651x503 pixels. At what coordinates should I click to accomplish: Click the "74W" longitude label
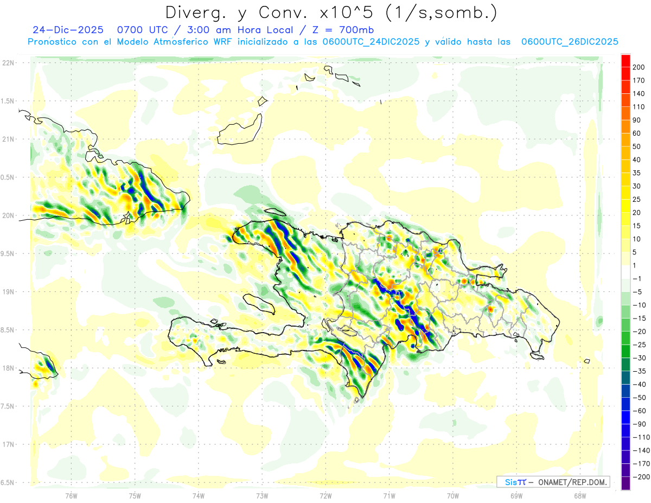point(199,495)
